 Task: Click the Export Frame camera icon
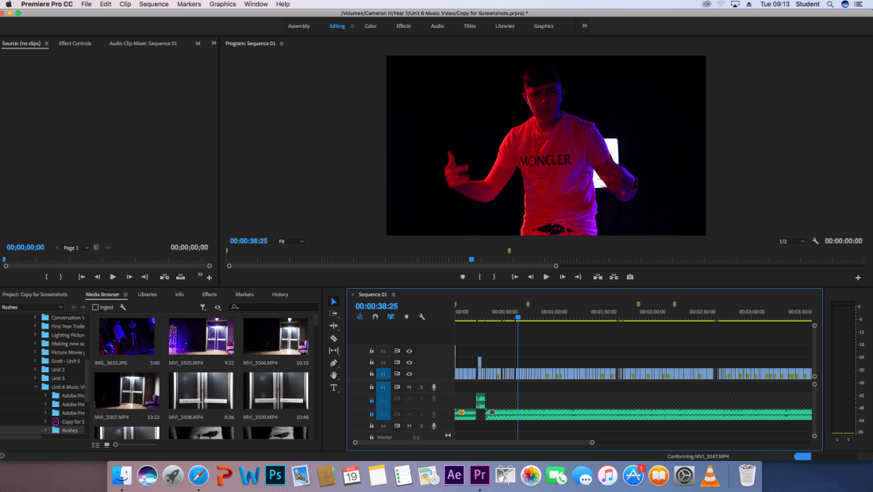coord(630,277)
